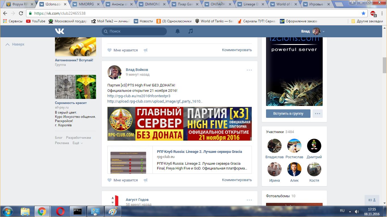Open Paint from taskbar
Screen dimensions: 387x217
click(x=112, y=211)
